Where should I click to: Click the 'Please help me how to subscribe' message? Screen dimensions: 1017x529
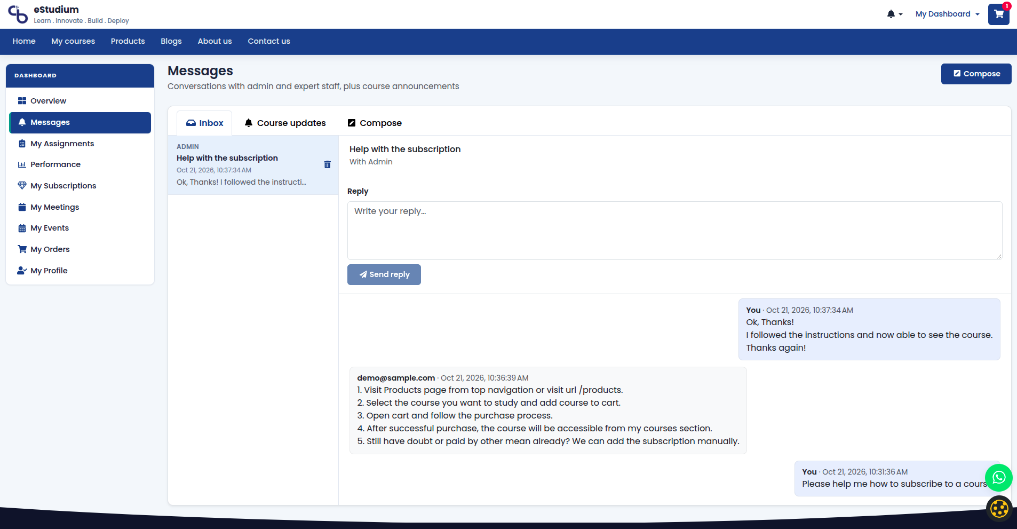pos(896,479)
